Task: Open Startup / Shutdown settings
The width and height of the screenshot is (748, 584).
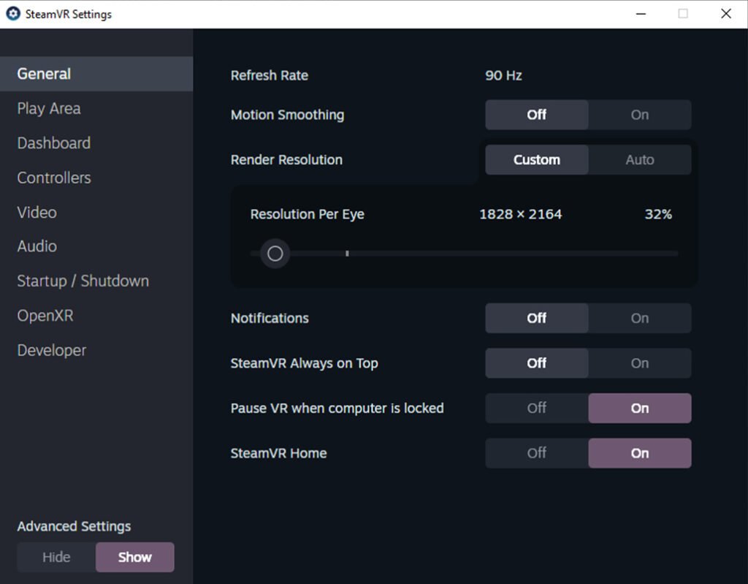Action: click(x=83, y=281)
